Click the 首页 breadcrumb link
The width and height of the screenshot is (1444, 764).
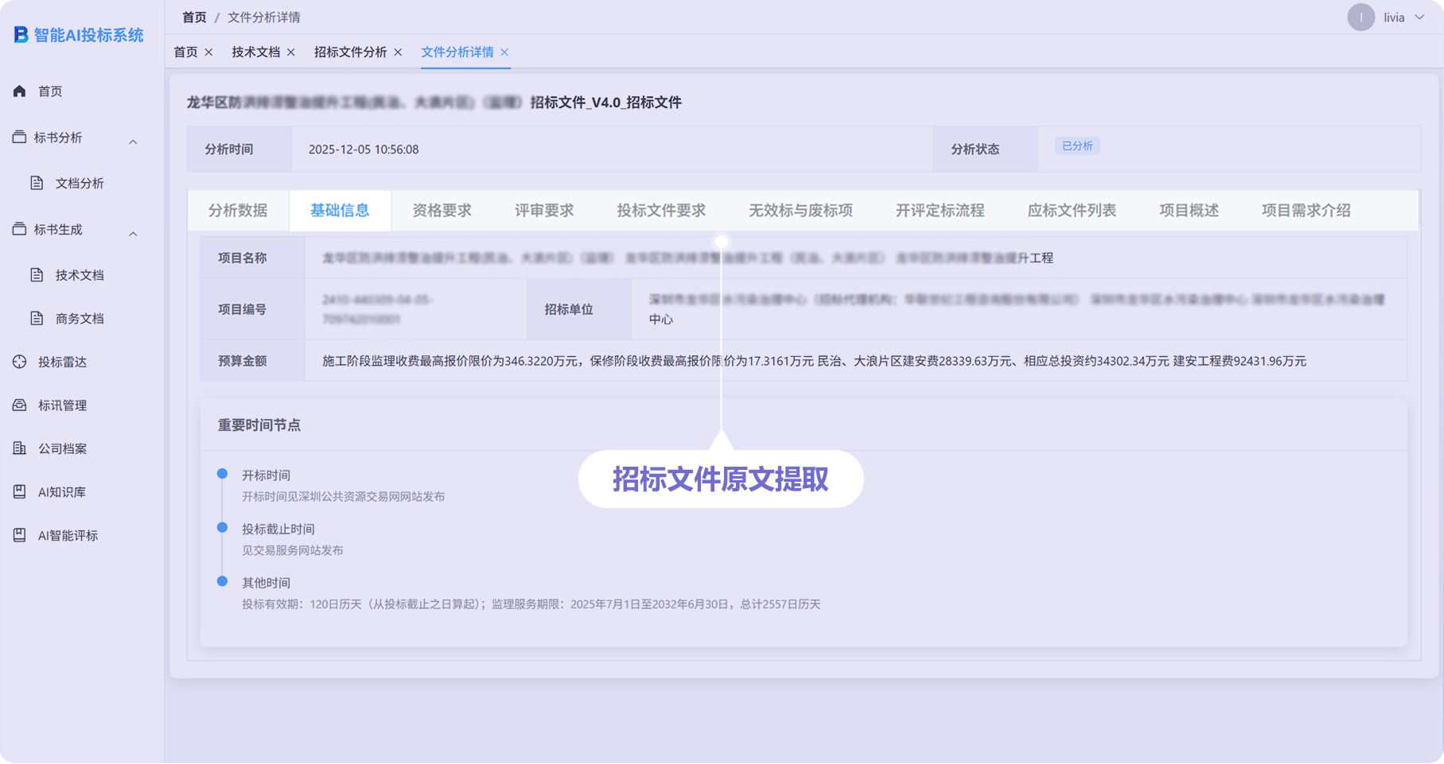point(194,17)
